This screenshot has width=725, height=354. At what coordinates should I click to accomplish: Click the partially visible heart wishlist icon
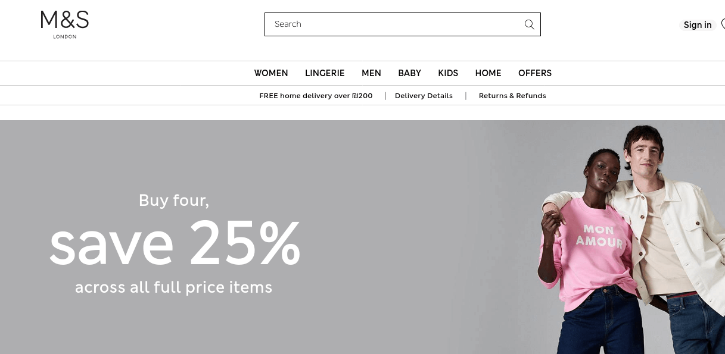723,24
